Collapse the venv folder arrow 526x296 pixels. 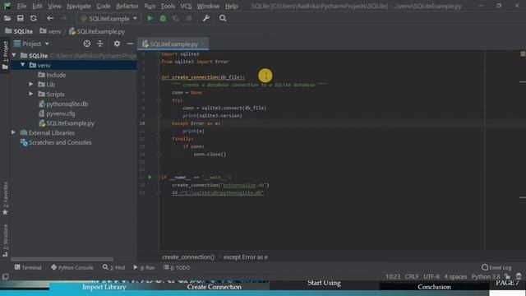tap(23, 65)
